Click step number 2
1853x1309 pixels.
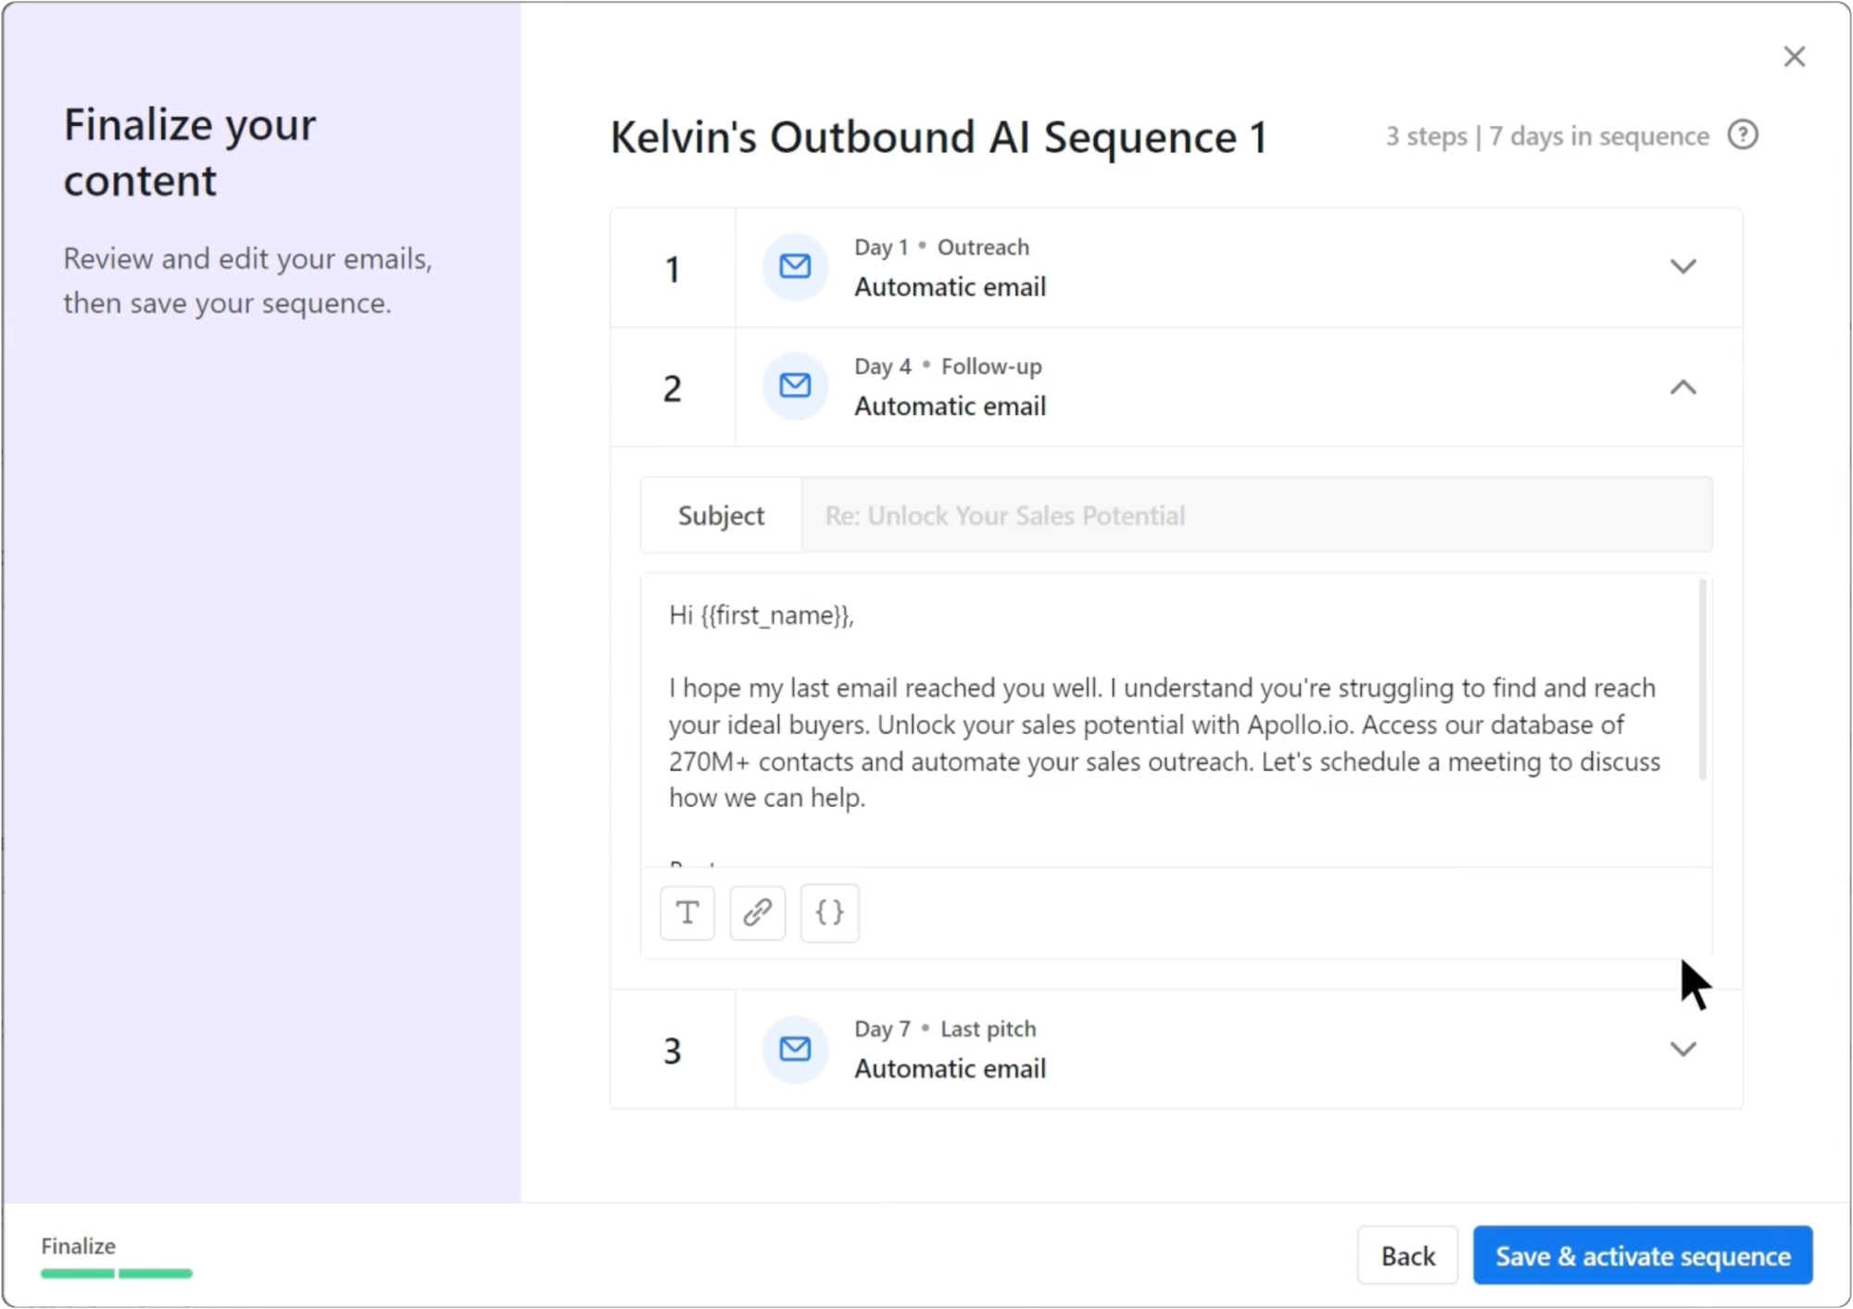coord(673,388)
